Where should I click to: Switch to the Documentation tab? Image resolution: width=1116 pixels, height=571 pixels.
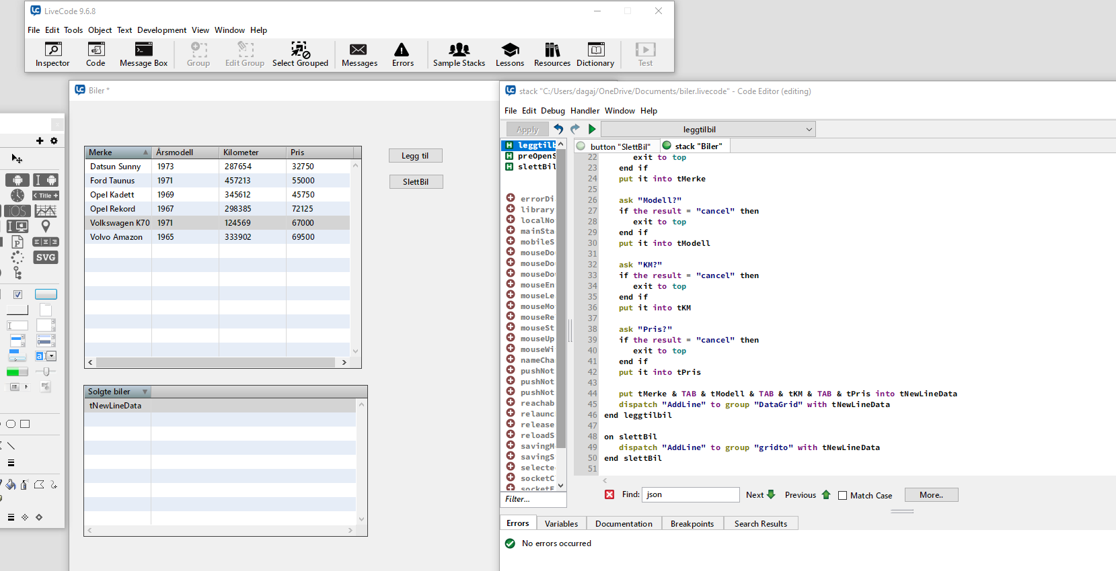point(624,523)
